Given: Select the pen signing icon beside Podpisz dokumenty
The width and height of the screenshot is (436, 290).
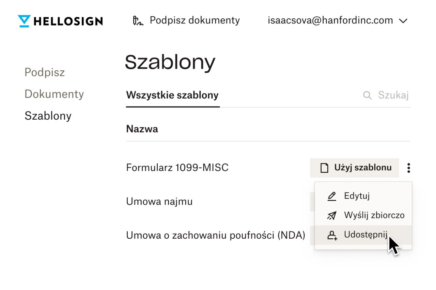Looking at the screenshot, I should click(138, 20).
